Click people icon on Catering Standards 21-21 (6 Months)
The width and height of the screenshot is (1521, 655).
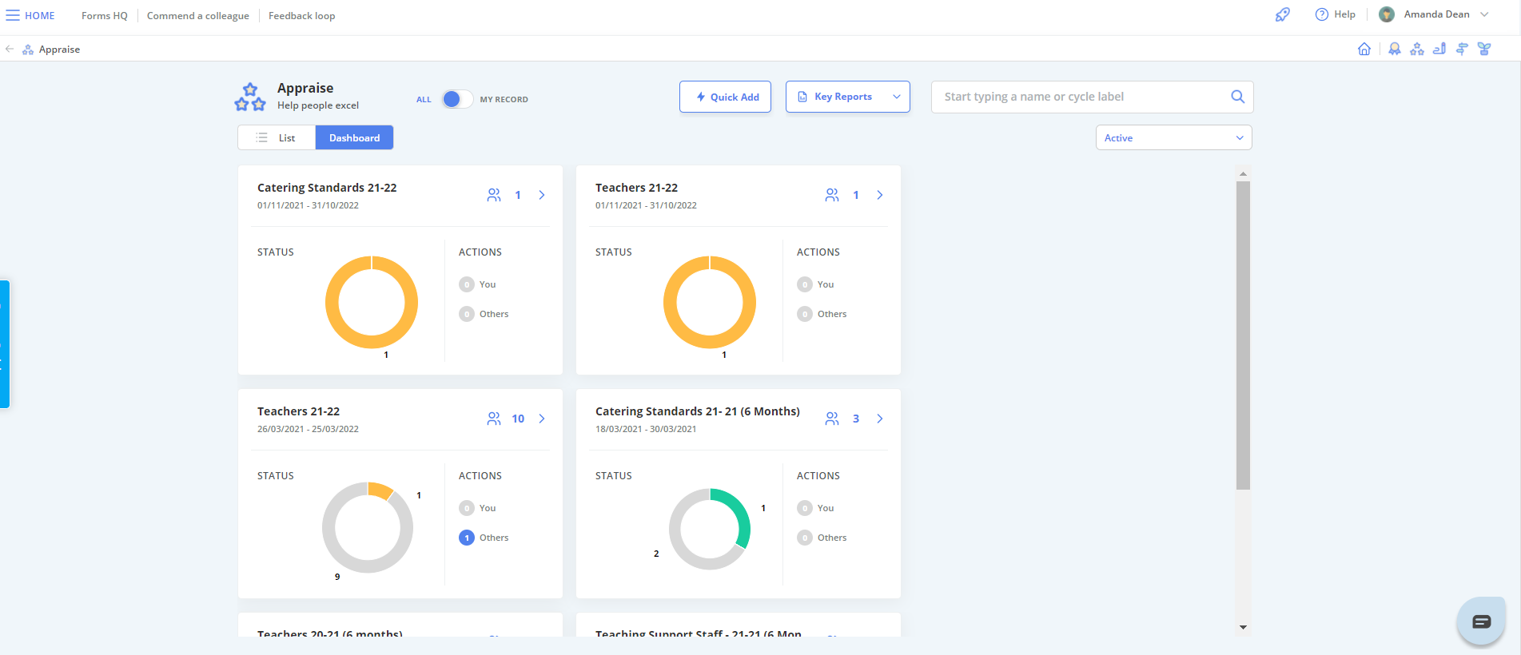pos(832,419)
